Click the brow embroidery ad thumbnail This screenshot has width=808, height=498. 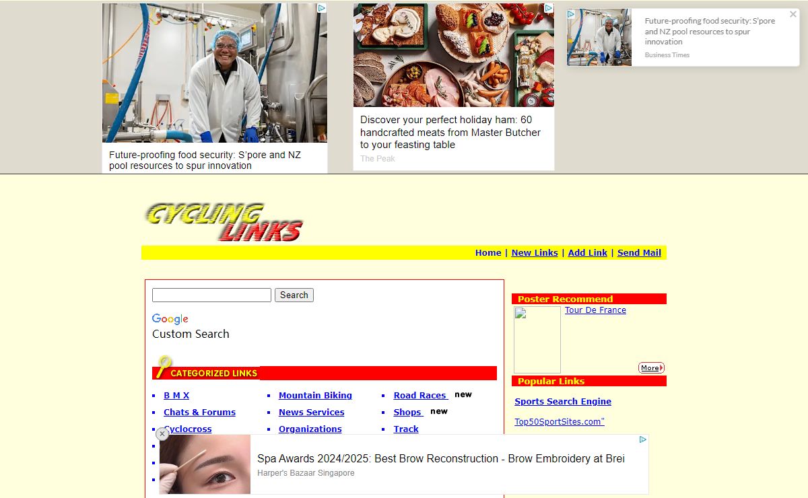[205, 464]
